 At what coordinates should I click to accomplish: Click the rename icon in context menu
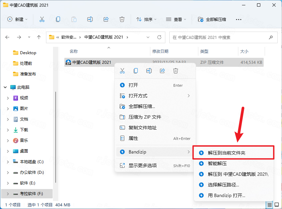click(149, 71)
